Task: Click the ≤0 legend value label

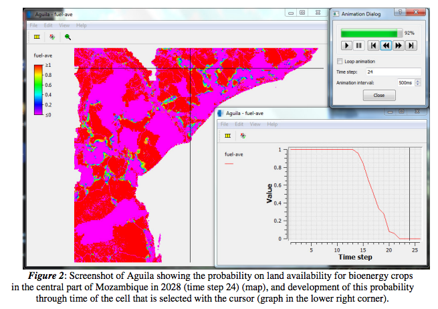Action: point(48,115)
